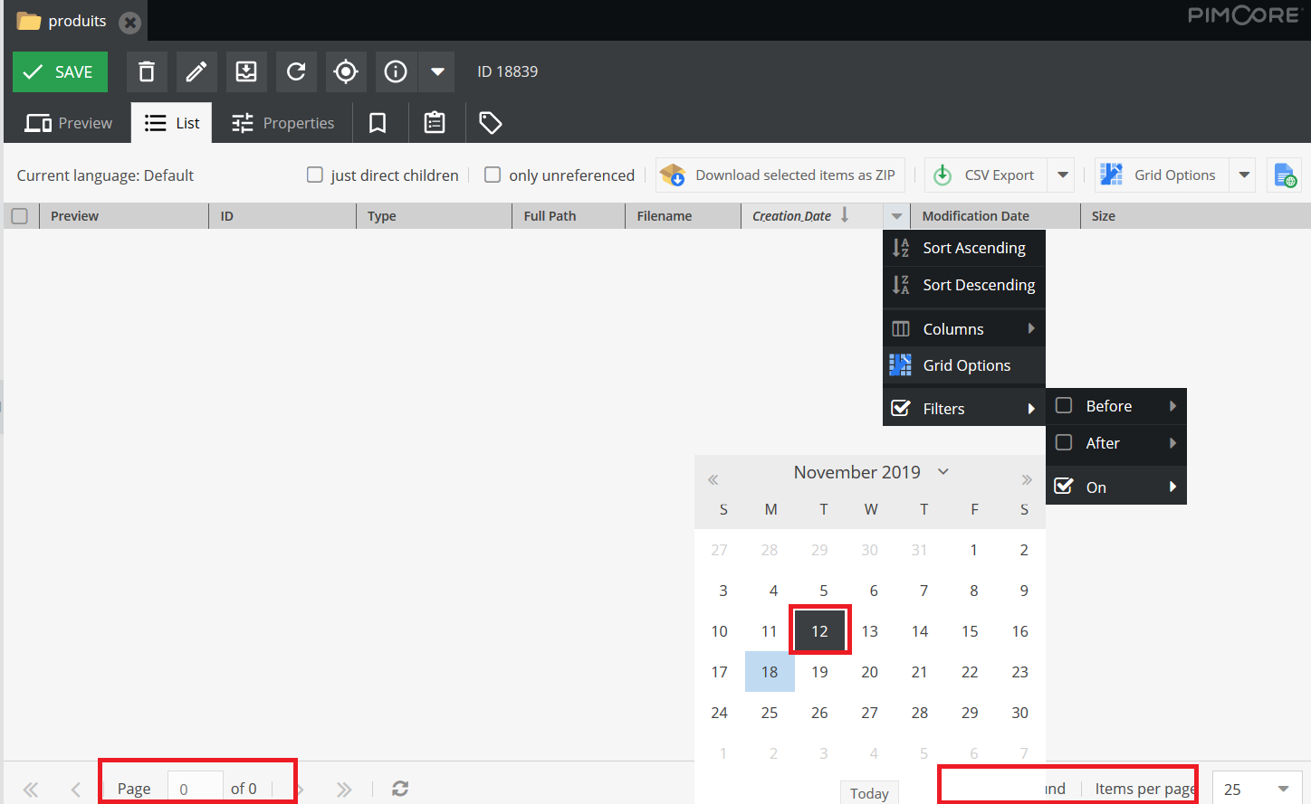
Task: Uncheck the On filter option
Action: (1063, 486)
